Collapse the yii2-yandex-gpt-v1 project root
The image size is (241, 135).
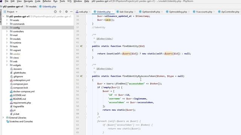coord(3,16)
